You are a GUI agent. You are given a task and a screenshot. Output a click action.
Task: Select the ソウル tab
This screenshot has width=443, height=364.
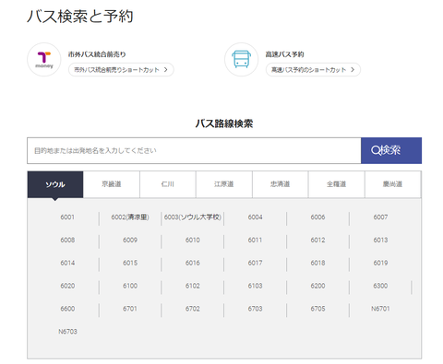click(55, 184)
